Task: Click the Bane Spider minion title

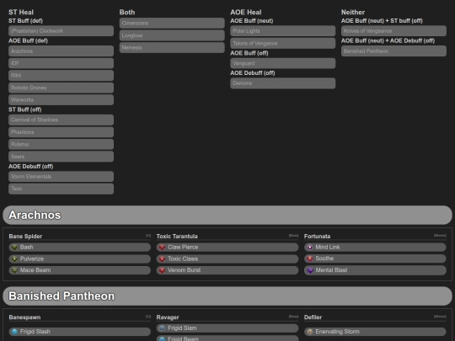Action: click(x=25, y=237)
